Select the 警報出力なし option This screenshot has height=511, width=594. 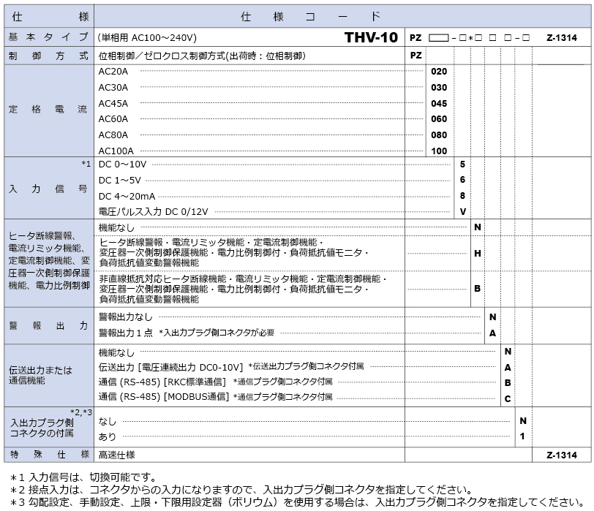click(126, 317)
